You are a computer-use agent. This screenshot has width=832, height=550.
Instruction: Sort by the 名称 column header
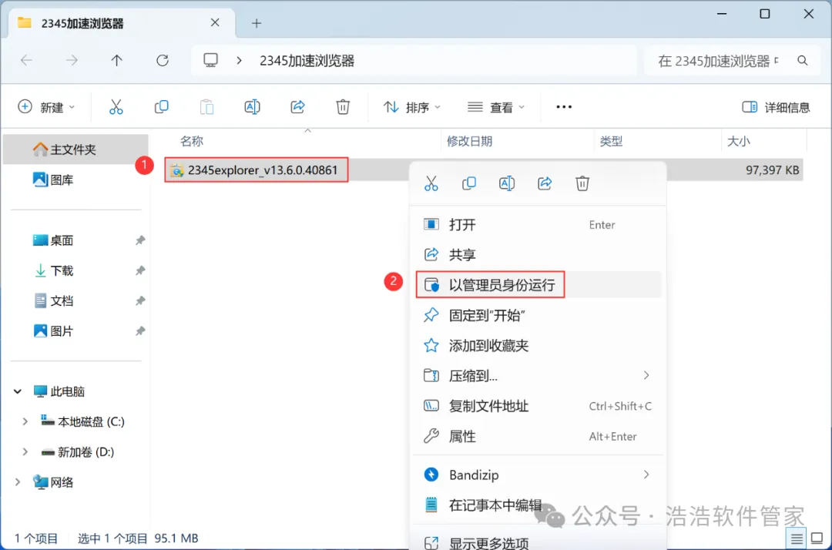click(192, 141)
